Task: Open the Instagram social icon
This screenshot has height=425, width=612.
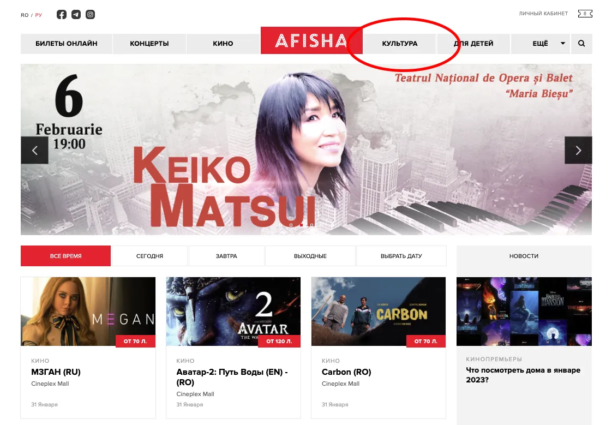Action: (x=90, y=14)
